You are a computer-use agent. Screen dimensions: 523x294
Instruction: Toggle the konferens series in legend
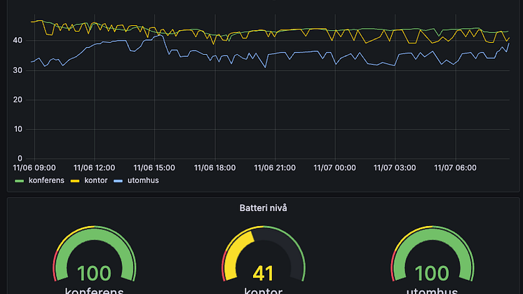[46, 180]
